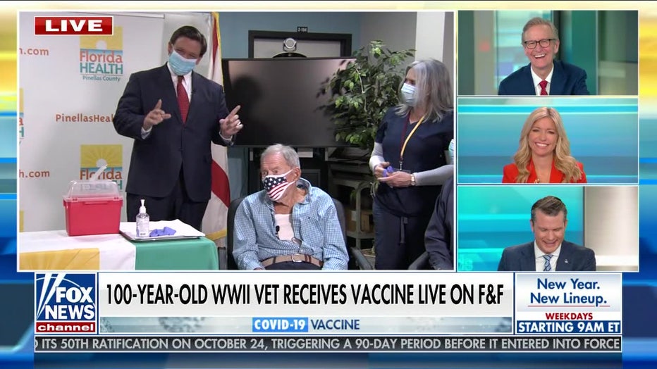Click the black TV monitor in room
The image size is (657, 369).
point(289,103)
